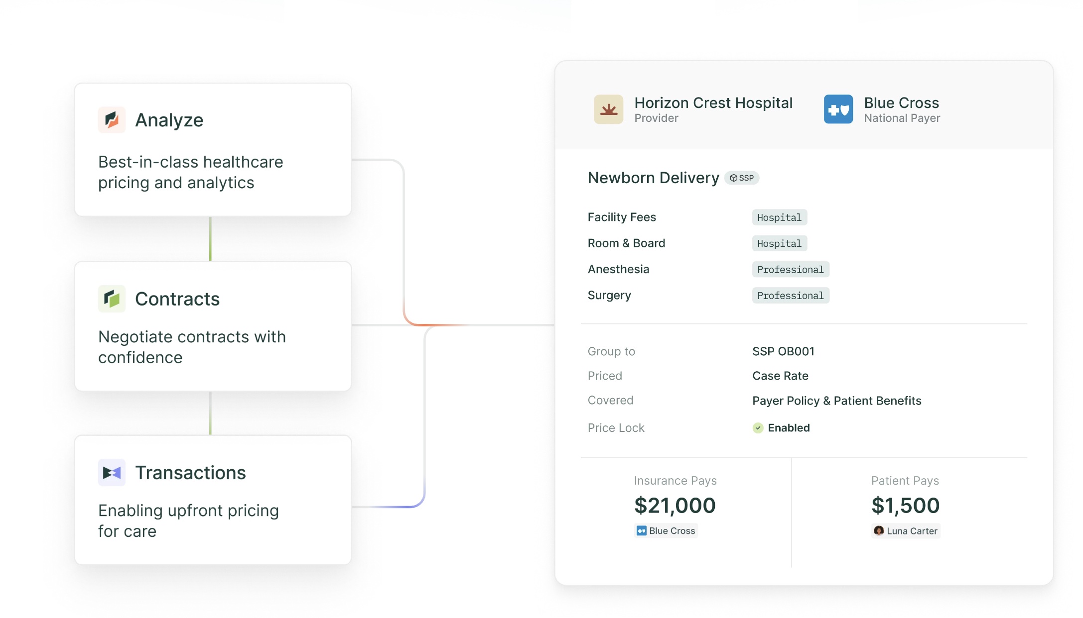Click the Blue Cross payer icon

[x=838, y=109]
